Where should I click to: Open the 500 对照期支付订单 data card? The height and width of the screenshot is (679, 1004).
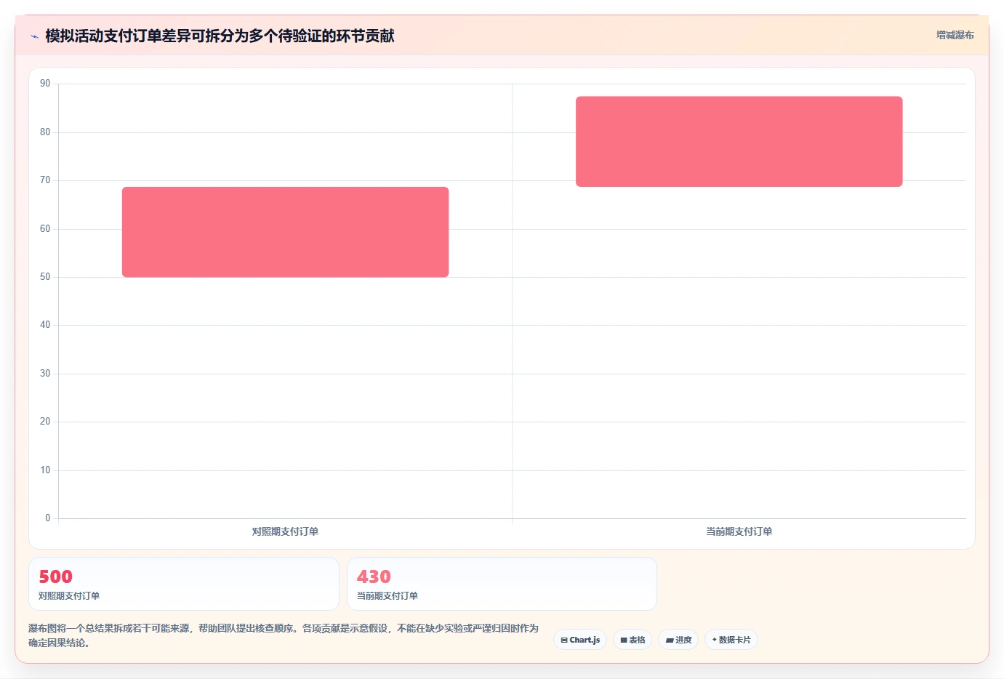click(184, 584)
